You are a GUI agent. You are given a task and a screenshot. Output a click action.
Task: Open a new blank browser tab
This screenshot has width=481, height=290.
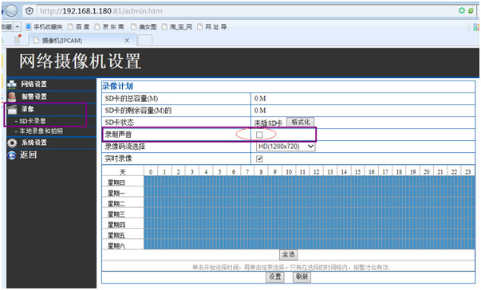145,40
